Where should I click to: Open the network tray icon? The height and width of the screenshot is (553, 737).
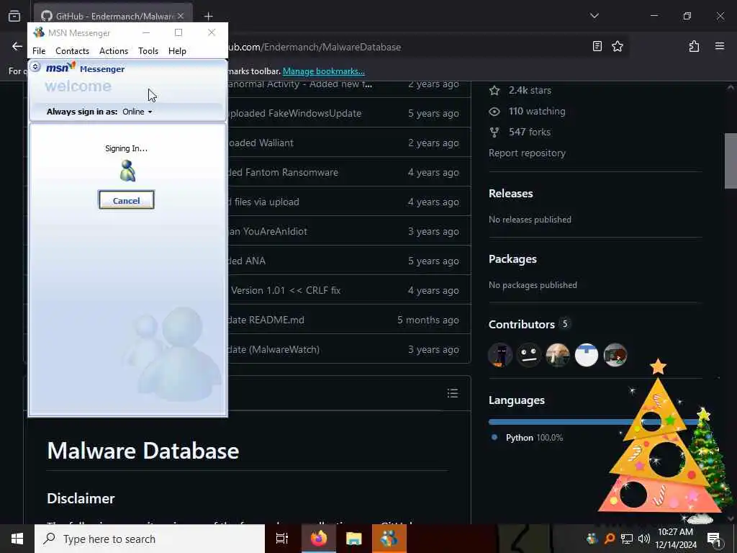pyautogui.click(x=627, y=539)
